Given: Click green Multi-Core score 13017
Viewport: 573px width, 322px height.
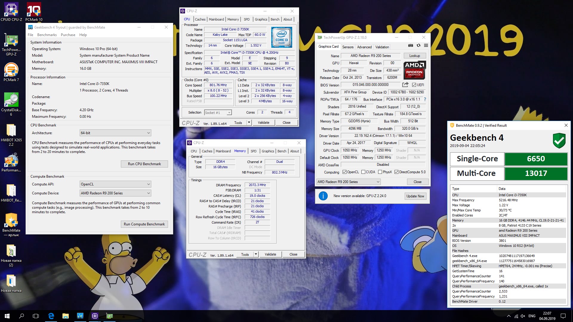Looking at the screenshot, I should 536,174.
